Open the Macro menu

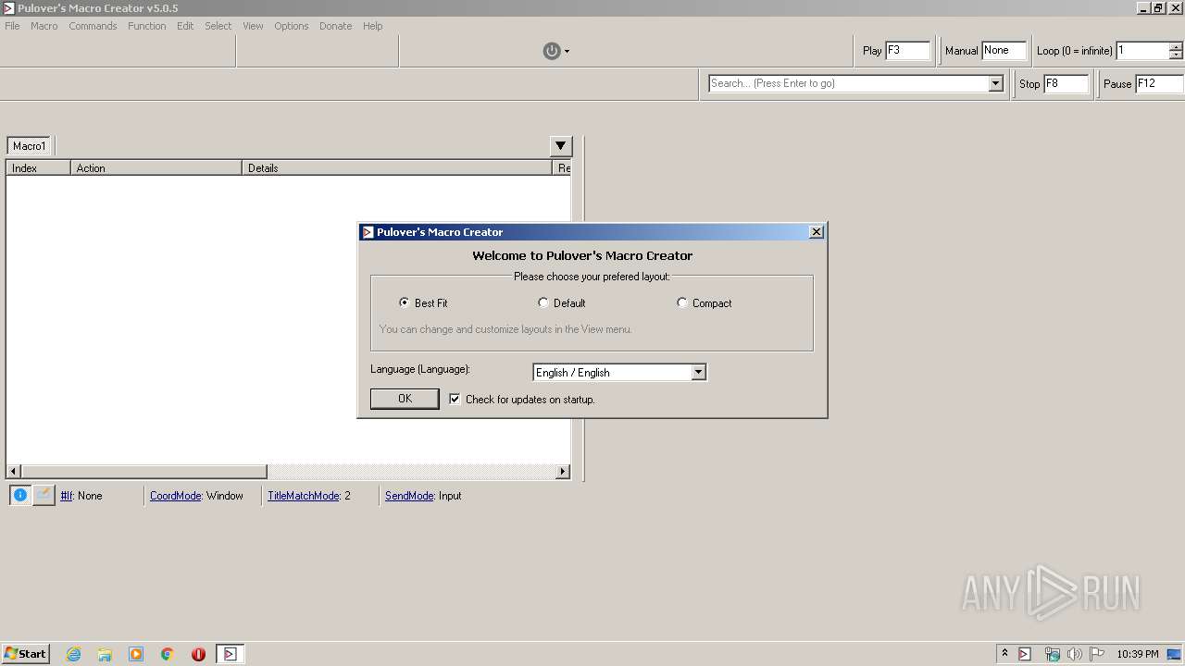(44, 26)
